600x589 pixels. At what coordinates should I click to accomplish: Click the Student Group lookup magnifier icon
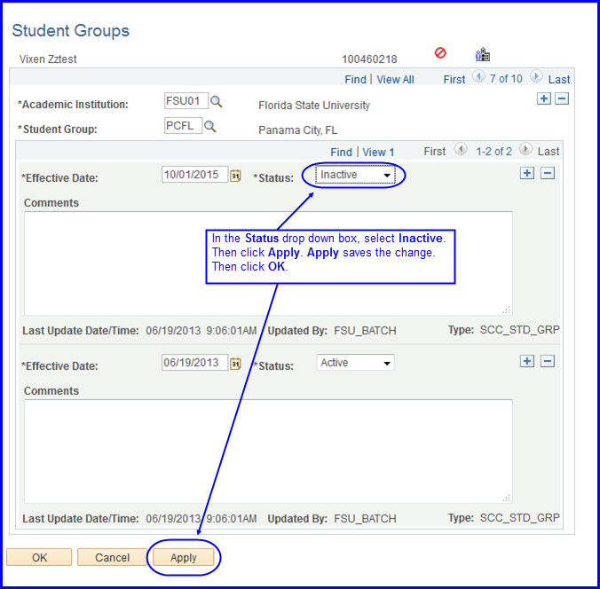pyautogui.click(x=210, y=126)
